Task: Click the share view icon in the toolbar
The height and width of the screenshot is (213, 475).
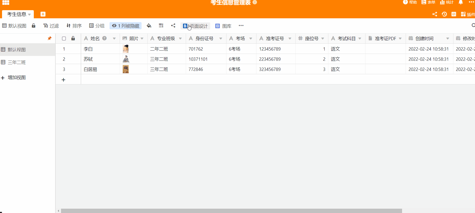Action: pos(173,25)
